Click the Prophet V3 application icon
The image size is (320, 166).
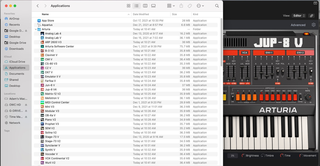[x=42, y=124]
